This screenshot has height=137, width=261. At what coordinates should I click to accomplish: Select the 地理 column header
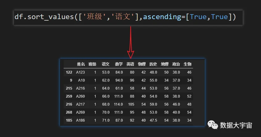click(165, 64)
